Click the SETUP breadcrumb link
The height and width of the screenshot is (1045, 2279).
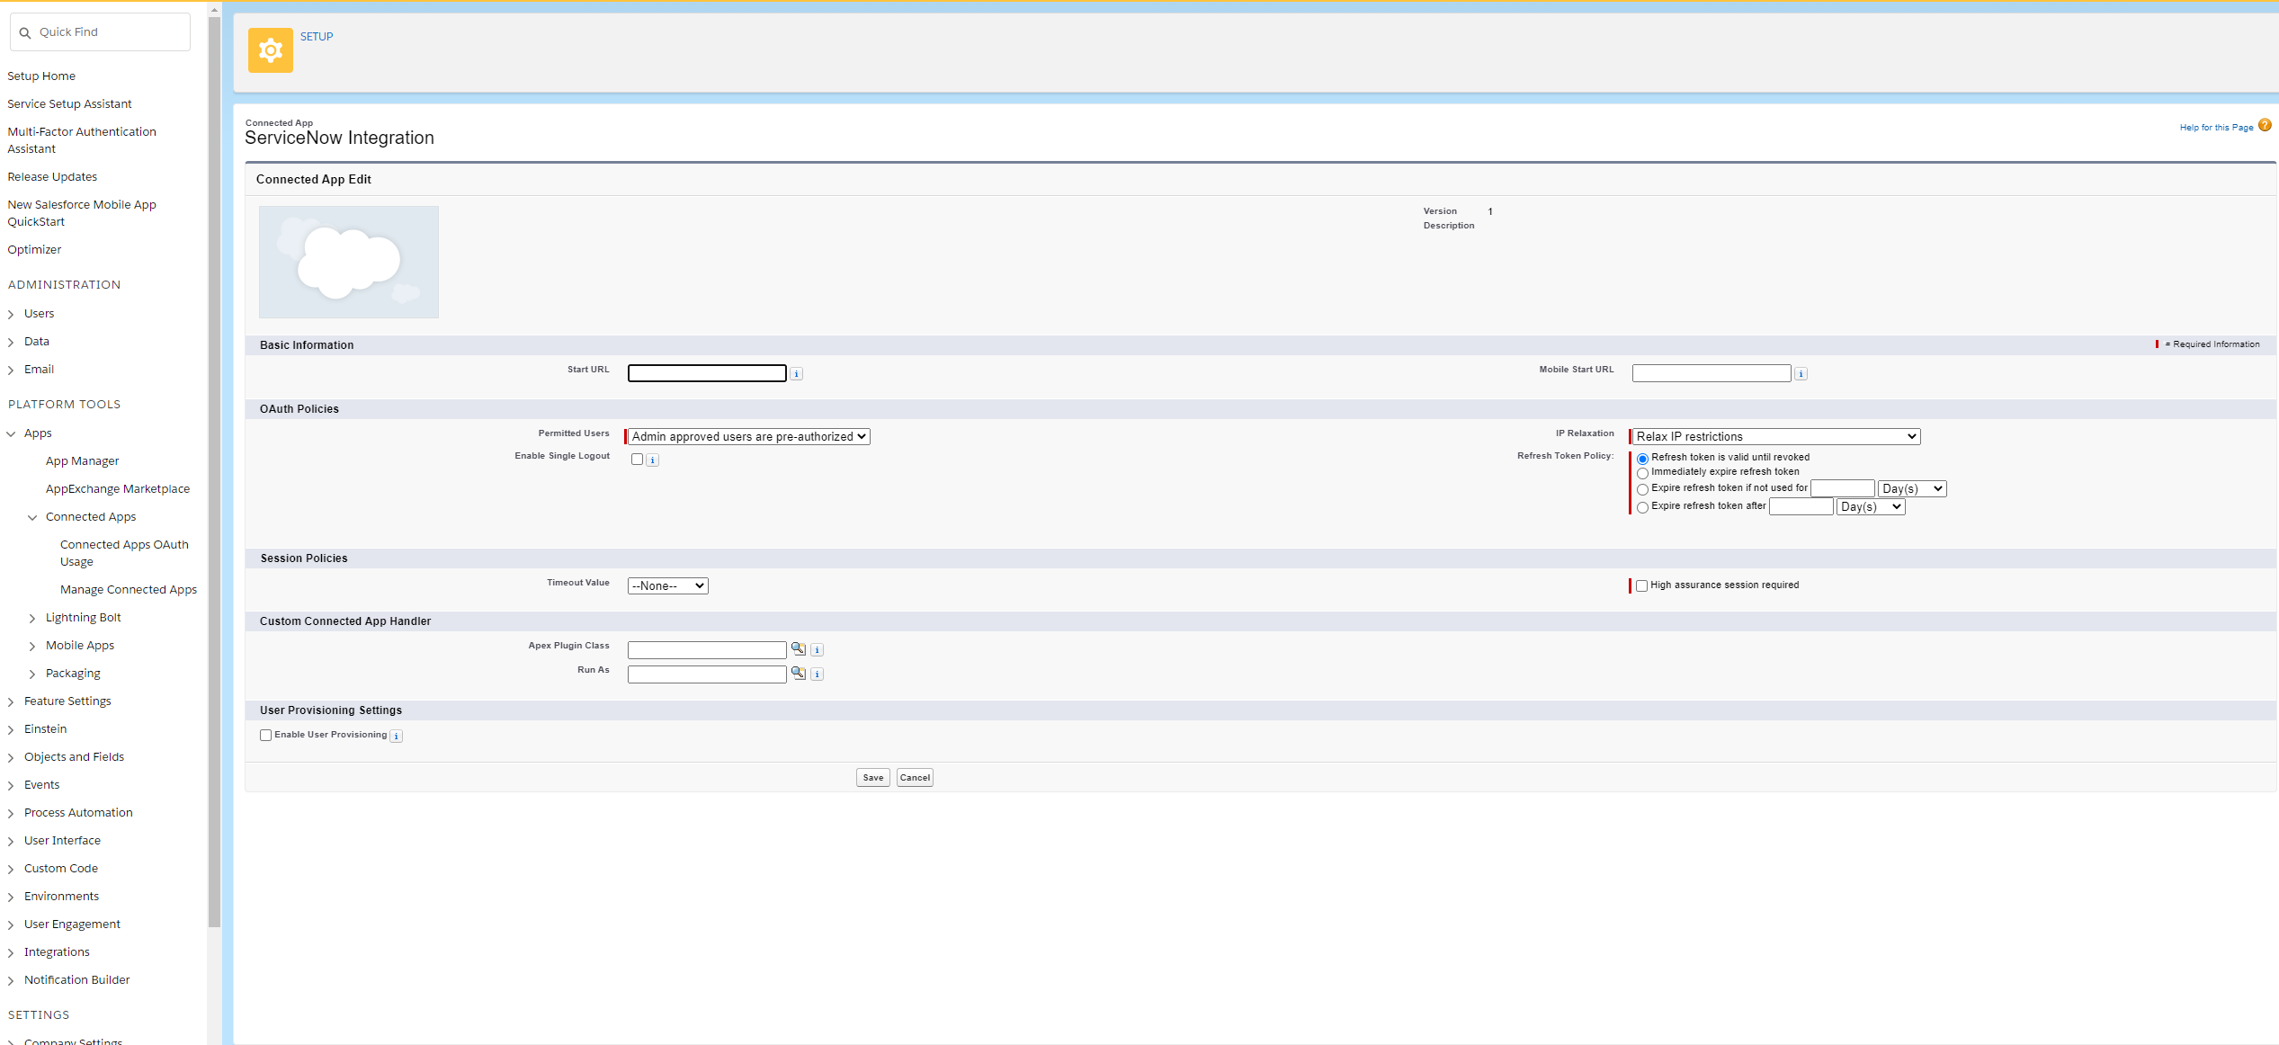point(317,37)
